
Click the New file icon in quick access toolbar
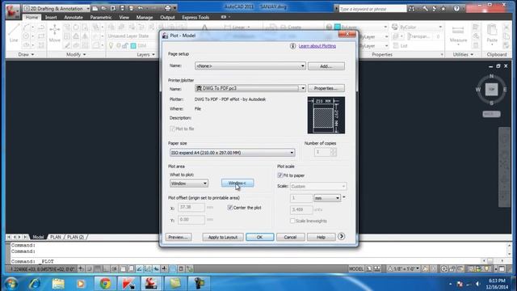tap(95, 8)
